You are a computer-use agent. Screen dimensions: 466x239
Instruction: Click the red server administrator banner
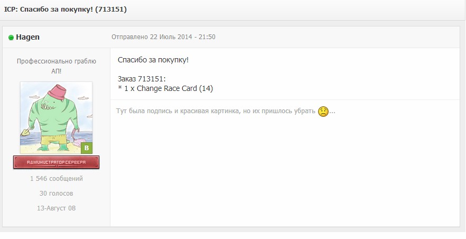(56, 162)
